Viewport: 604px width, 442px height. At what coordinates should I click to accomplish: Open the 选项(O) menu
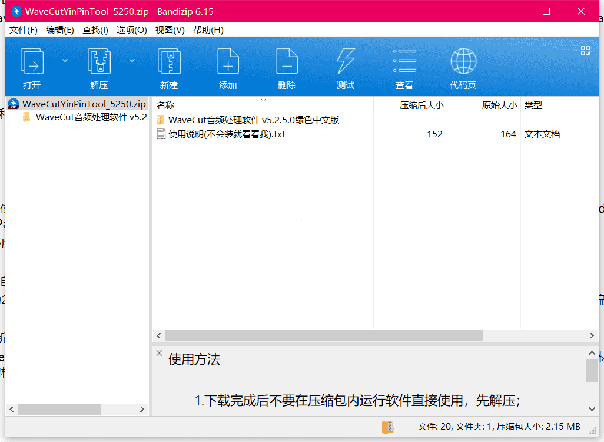[x=131, y=30]
